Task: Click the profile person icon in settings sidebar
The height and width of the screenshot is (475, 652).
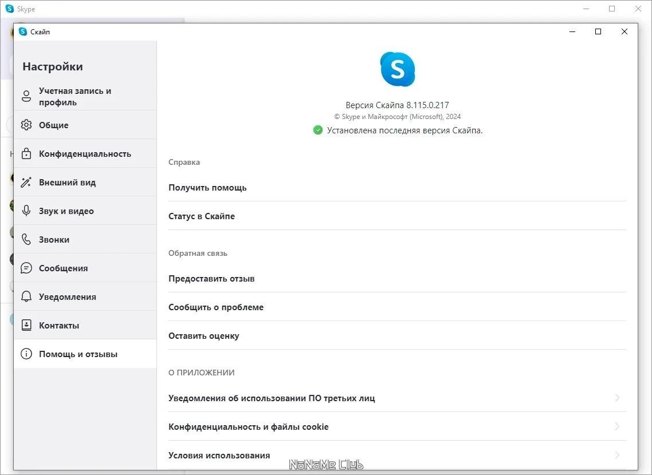Action: click(x=26, y=96)
